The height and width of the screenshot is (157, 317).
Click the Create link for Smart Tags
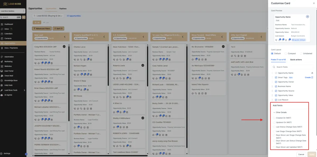click(309, 77)
